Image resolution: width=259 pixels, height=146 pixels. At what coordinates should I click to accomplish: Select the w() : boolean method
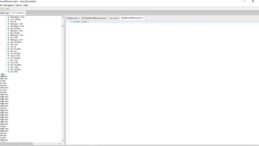[16, 65]
